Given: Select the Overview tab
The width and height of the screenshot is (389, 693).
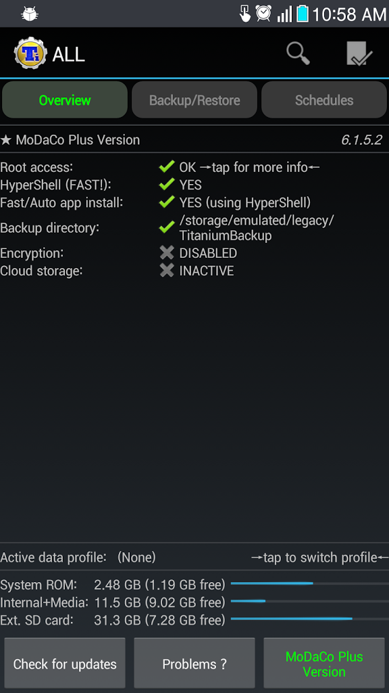Looking at the screenshot, I should [x=65, y=100].
